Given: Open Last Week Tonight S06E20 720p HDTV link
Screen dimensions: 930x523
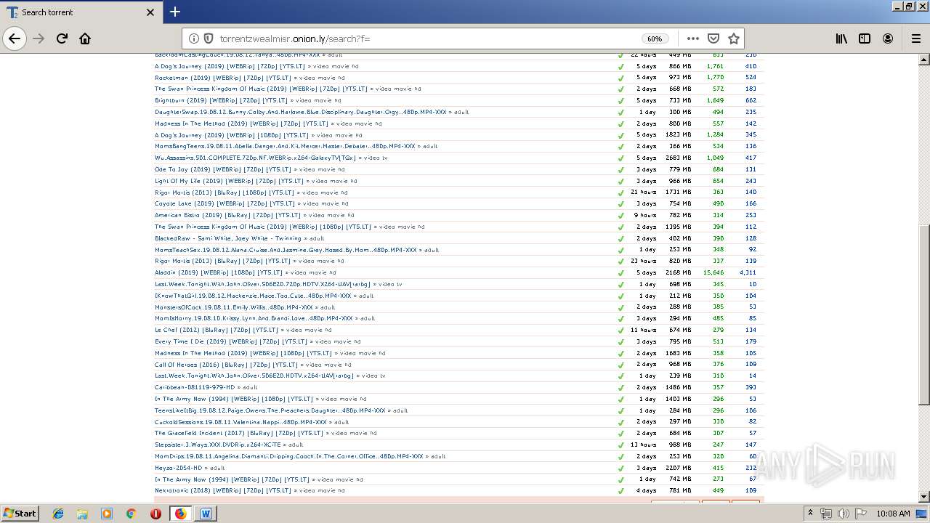Looking at the screenshot, I should click(x=263, y=284).
